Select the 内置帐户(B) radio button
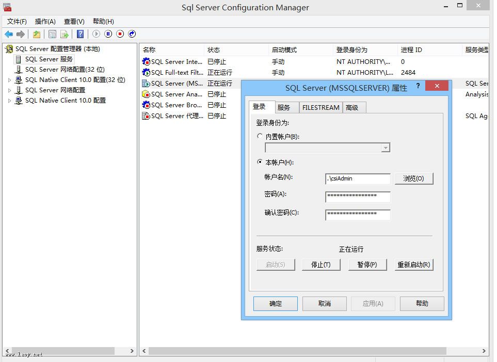Screen dimensions: 497x362 click(260, 136)
